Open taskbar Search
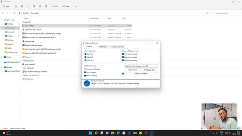This screenshot has height=136, width=242. [x=96, y=133]
